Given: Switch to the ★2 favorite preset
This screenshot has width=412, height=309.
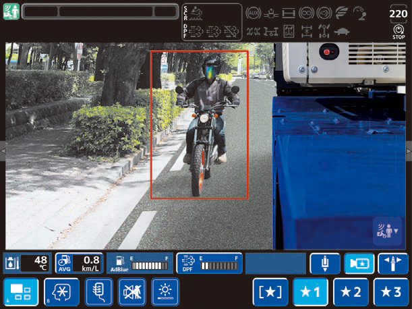Looking at the screenshot, I should [x=351, y=292].
